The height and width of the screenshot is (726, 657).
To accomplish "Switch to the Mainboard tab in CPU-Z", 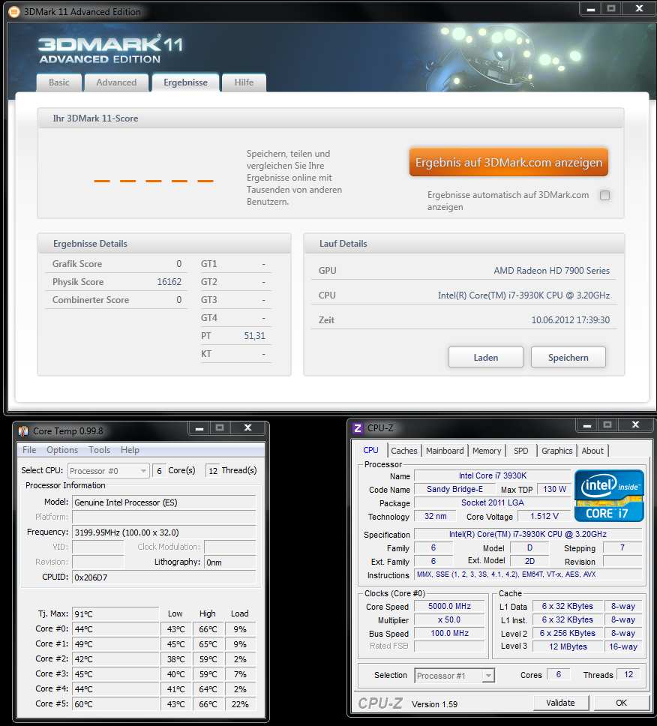I will pyautogui.click(x=445, y=451).
